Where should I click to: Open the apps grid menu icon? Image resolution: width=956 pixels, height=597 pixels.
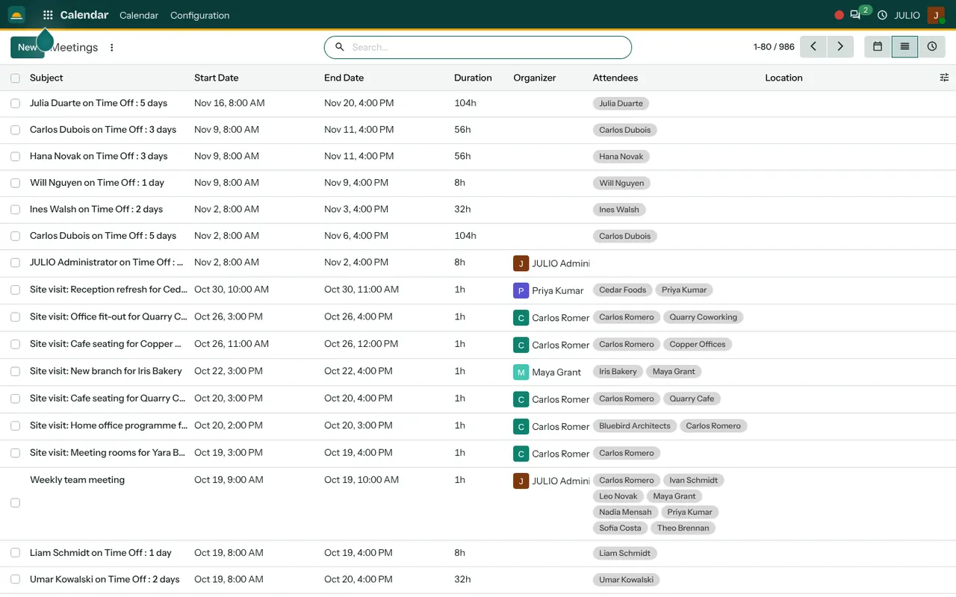[48, 15]
